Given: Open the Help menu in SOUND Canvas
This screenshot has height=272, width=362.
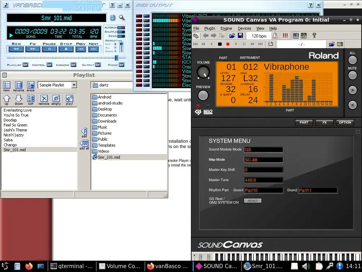Looking at the screenshot, I should tap(273, 28).
